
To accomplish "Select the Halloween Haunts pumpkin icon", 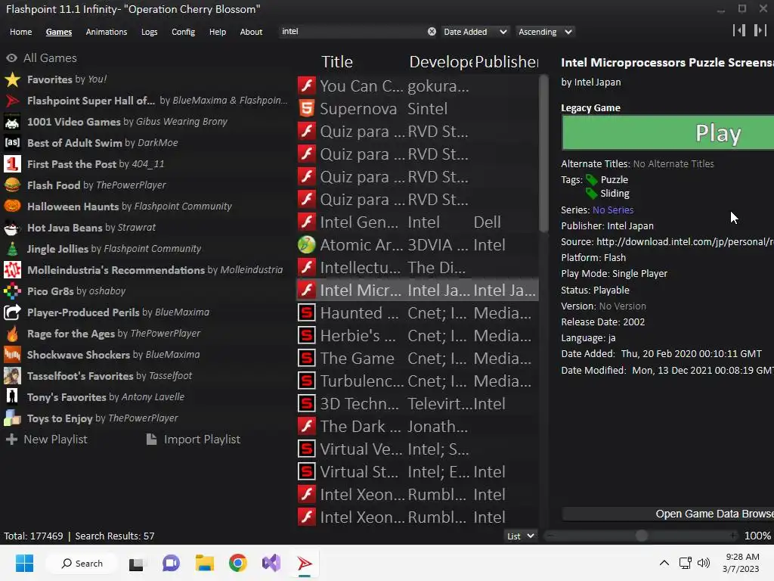I will click(x=12, y=206).
